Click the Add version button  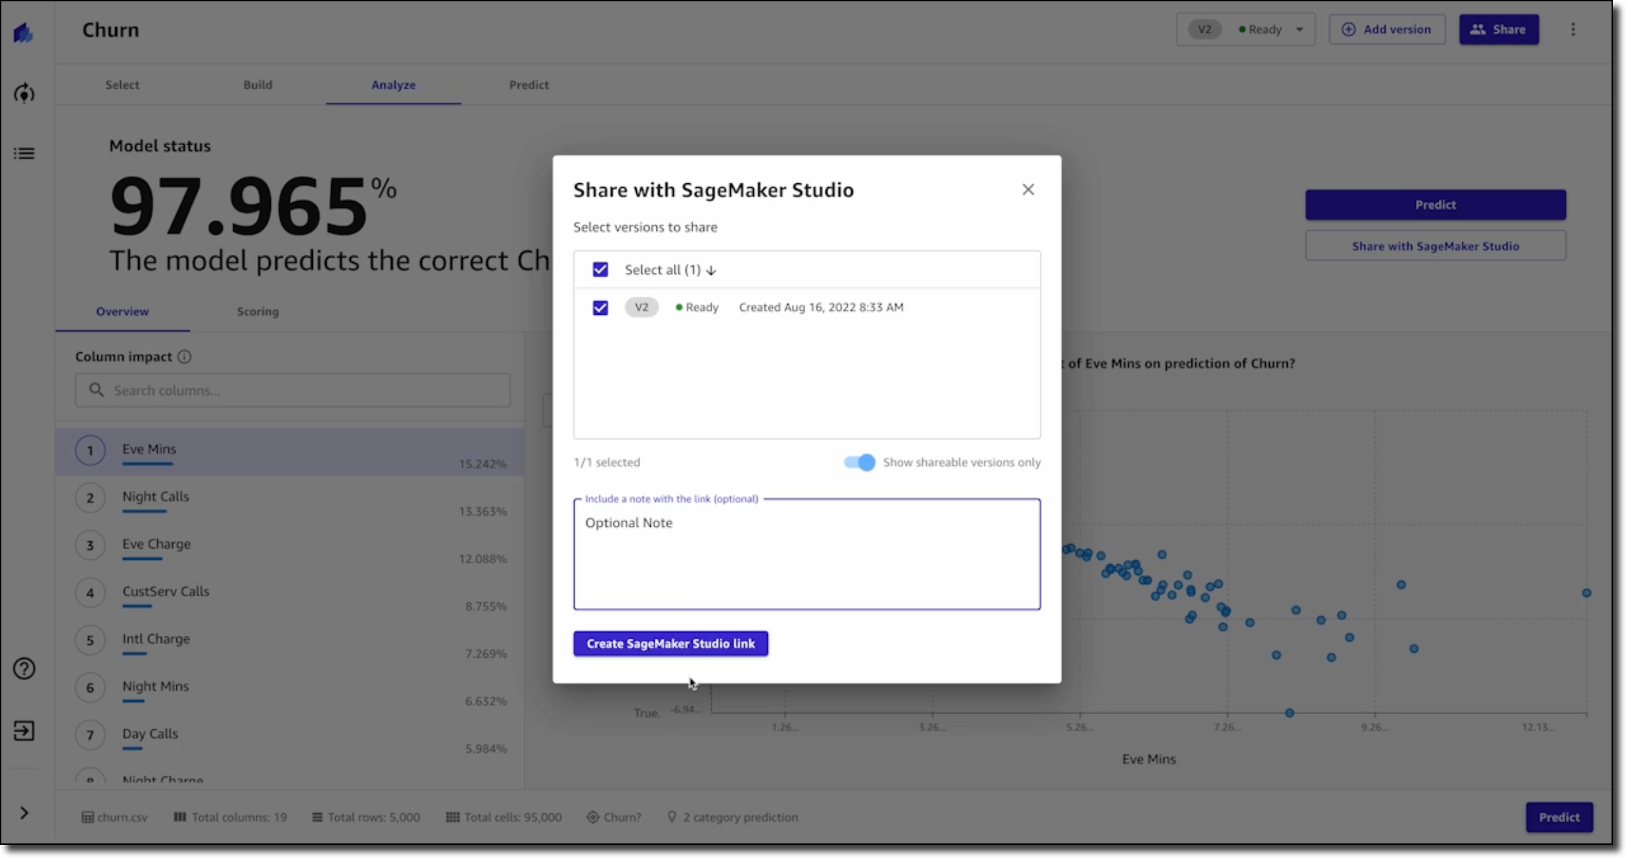[x=1386, y=30]
